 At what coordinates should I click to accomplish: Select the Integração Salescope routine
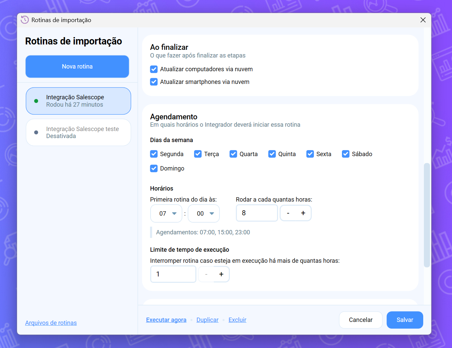[x=78, y=101]
